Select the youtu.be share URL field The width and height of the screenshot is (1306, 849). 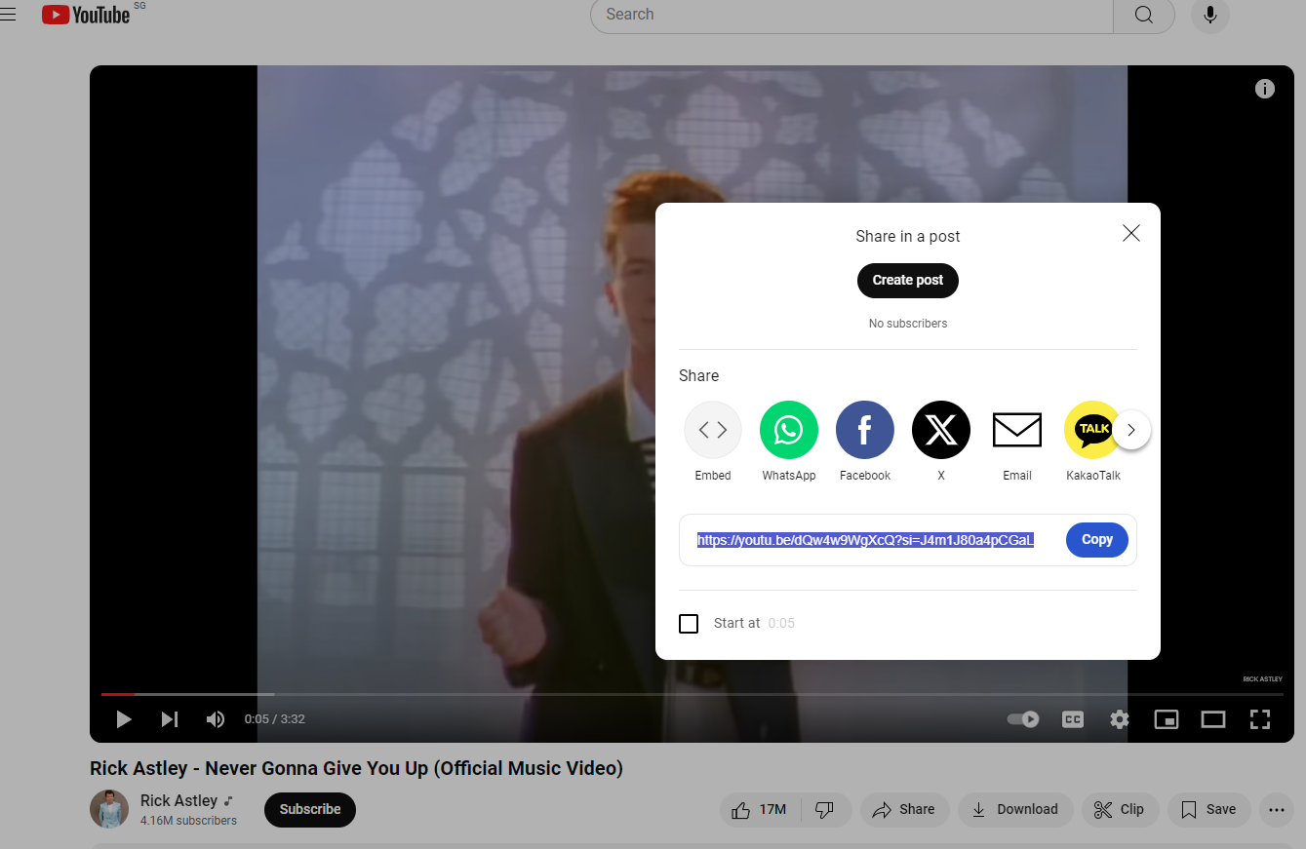click(x=865, y=540)
